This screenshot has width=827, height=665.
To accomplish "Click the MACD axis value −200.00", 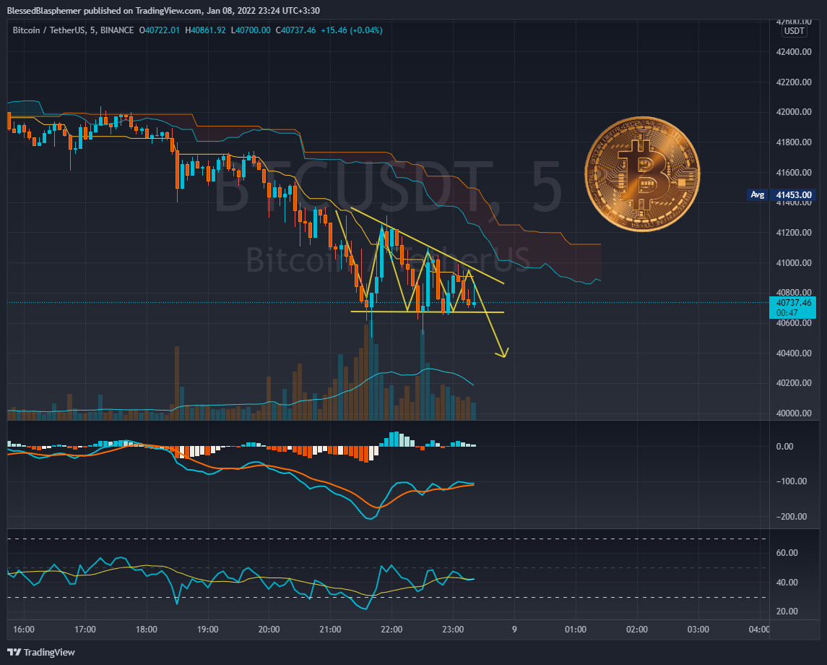I will coord(792,517).
